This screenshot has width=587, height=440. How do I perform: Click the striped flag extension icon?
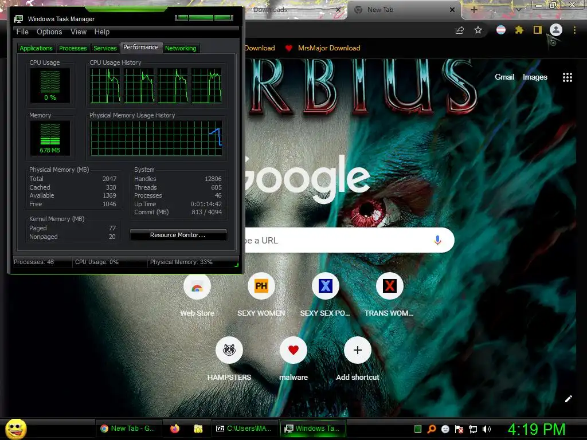coord(501,30)
